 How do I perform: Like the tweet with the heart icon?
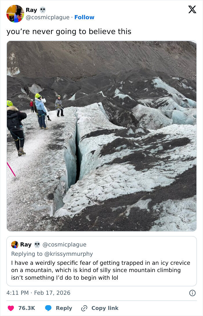11,308
